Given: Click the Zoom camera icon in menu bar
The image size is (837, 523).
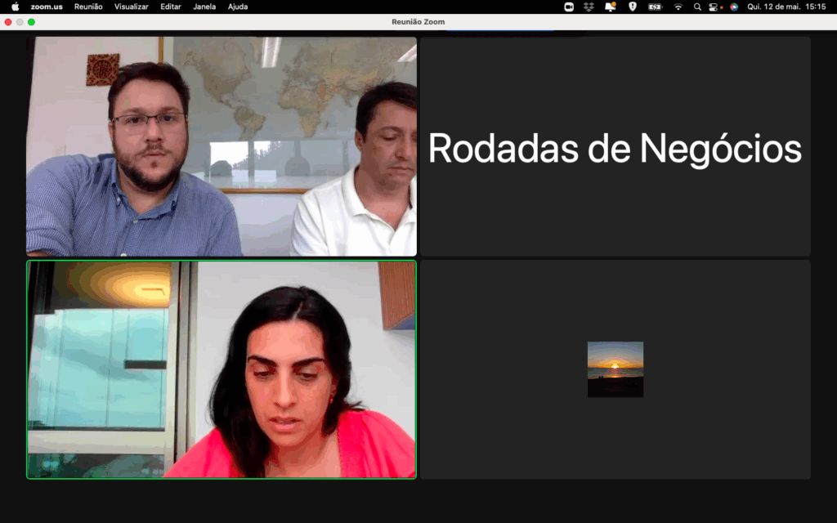Looking at the screenshot, I should (569, 7).
